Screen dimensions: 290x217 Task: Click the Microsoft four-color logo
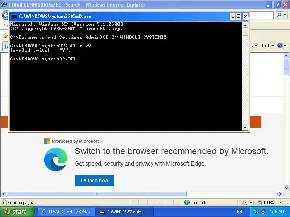tap(47, 141)
